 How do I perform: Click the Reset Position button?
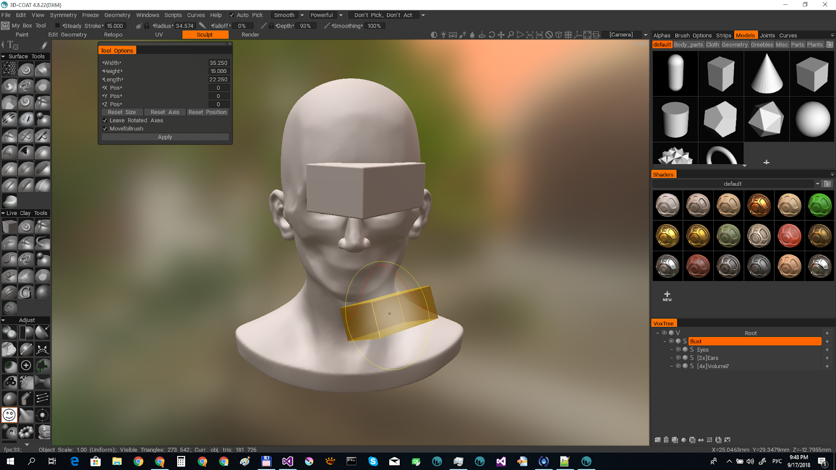click(207, 112)
